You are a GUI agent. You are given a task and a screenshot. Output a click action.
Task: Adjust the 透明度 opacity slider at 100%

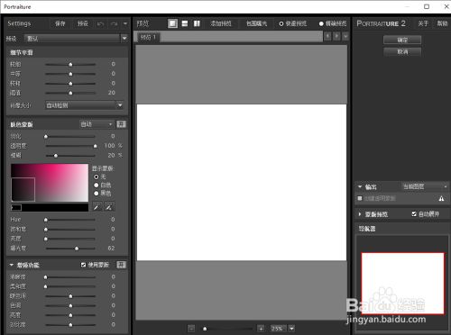[x=96, y=146]
